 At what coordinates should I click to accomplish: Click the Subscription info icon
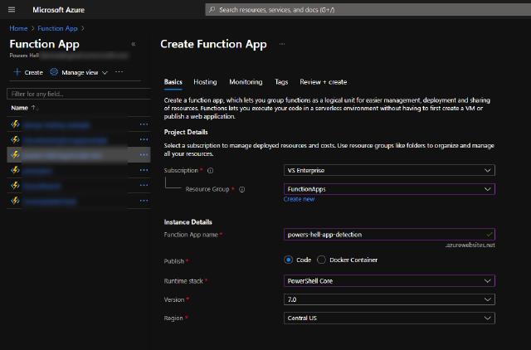[x=210, y=171]
